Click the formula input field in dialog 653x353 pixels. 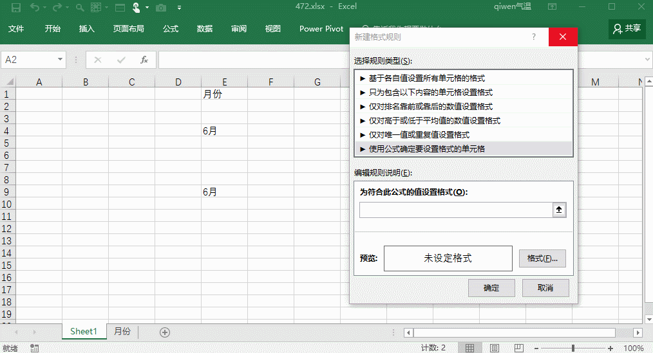pos(455,210)
